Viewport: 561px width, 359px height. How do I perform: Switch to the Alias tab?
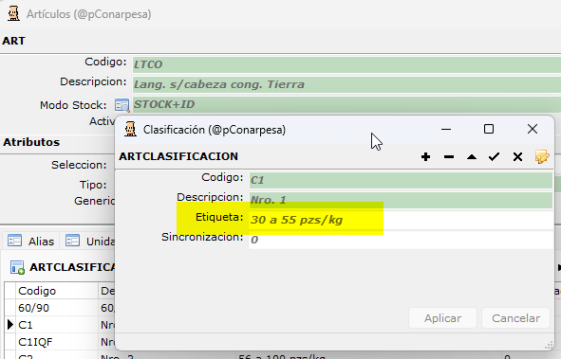click(x=31, y=241)
